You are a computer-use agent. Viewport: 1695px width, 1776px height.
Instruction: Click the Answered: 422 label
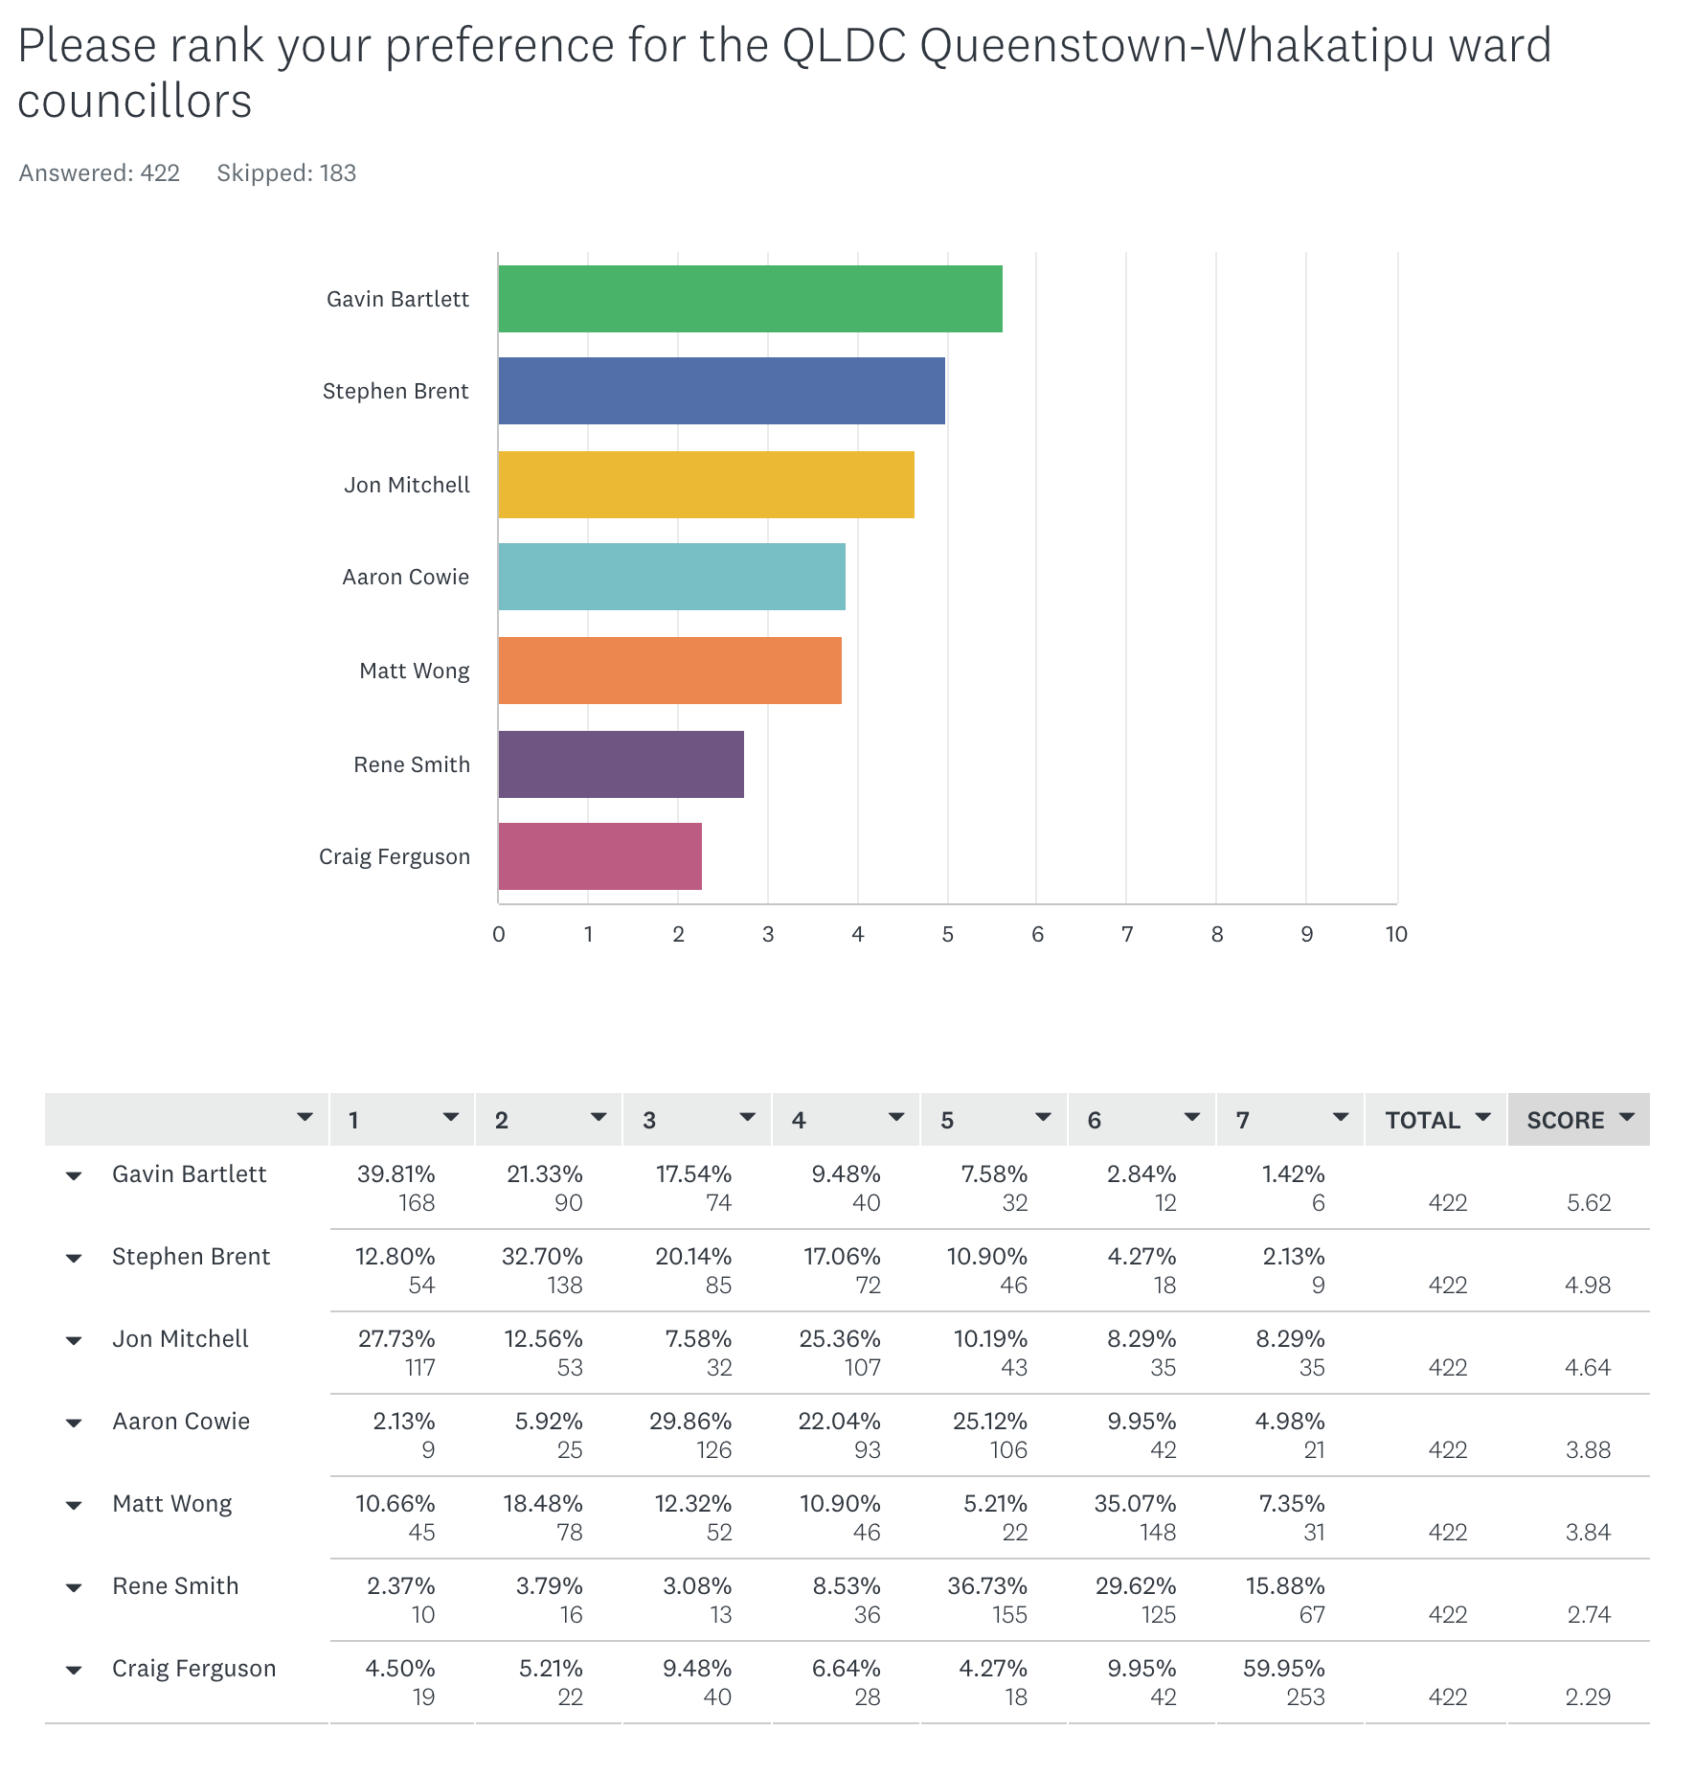click(100, 173)
